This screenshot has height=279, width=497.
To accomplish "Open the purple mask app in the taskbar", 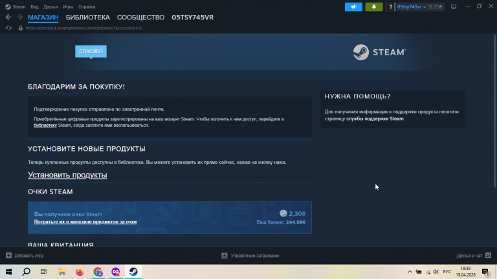I will tap(116, 272).
